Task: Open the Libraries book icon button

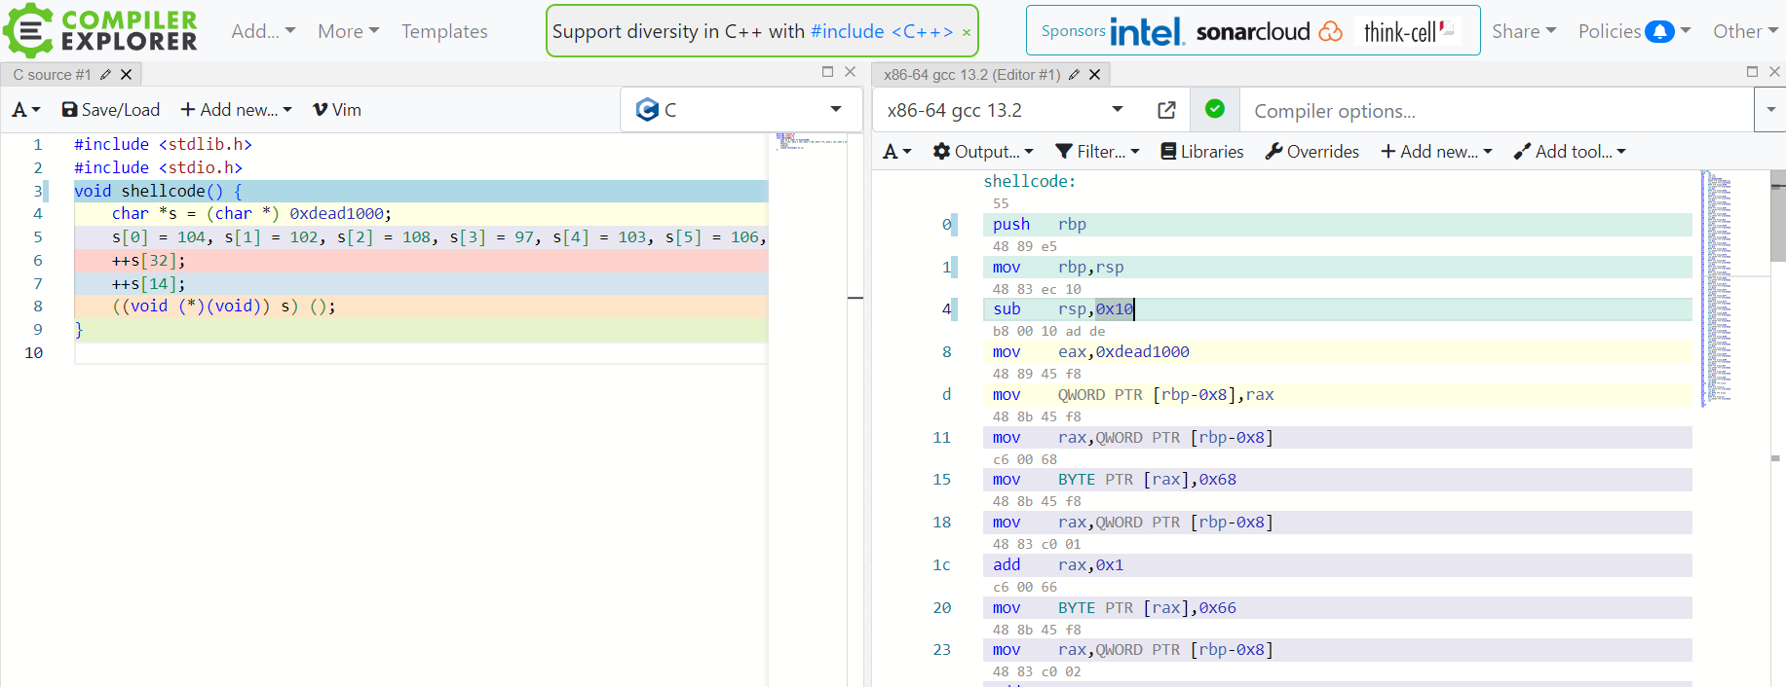Action: pyautogui.click(x=1201, y=152)
